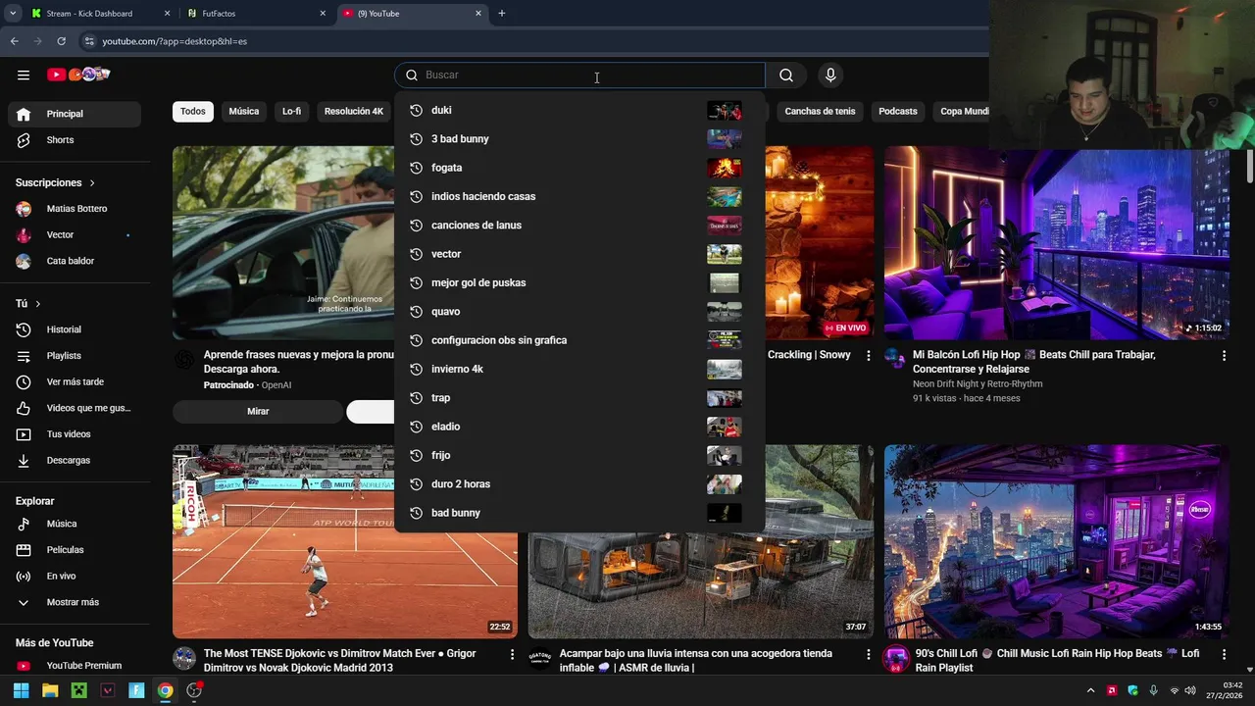
Task: Open En vivo under Explorar
Action: [x=75, y=576]
